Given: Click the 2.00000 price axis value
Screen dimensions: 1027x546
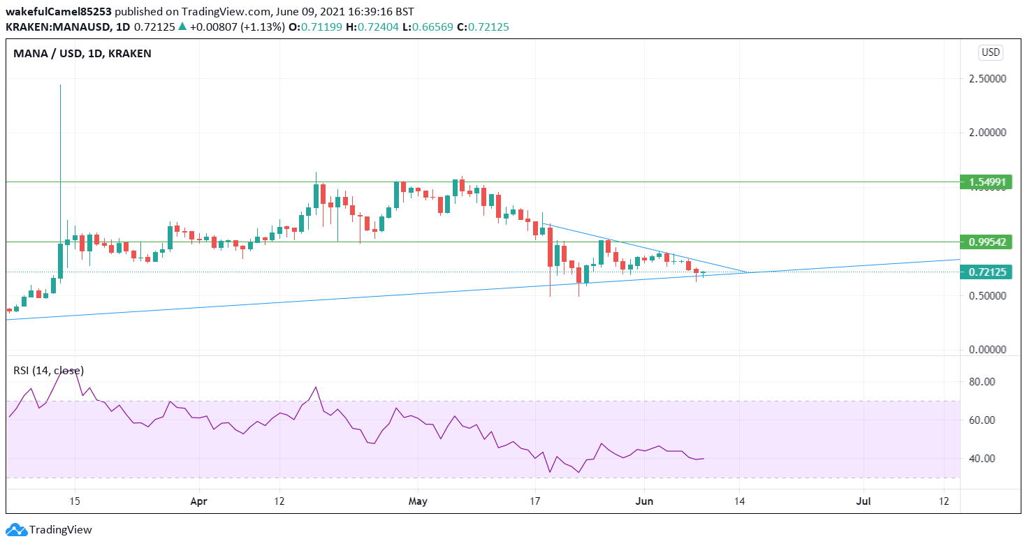Looking at the screenshot, I should [987, 133].
